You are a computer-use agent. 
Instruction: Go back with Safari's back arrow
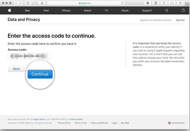point(16,3)
